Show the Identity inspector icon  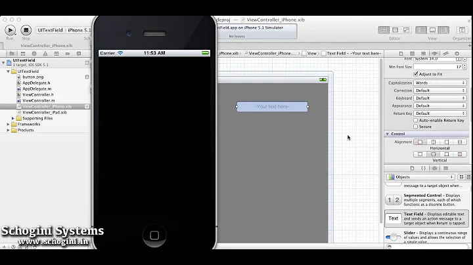(x=423, y=54)
